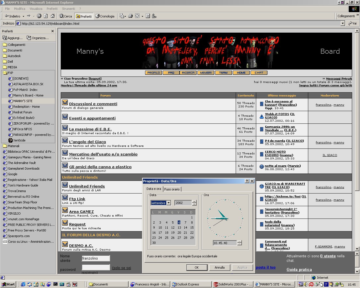Viewport: 360px width, 288px height.
Task: Open the Cerca search toolbar button
Action: [66, 16]
